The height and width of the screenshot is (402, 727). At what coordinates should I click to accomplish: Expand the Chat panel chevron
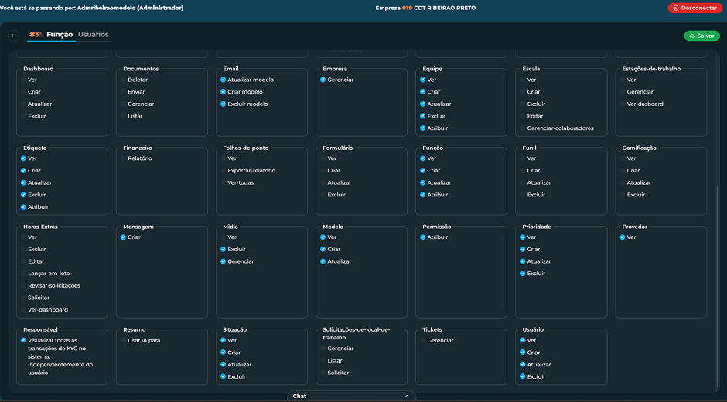pos(407,396)
